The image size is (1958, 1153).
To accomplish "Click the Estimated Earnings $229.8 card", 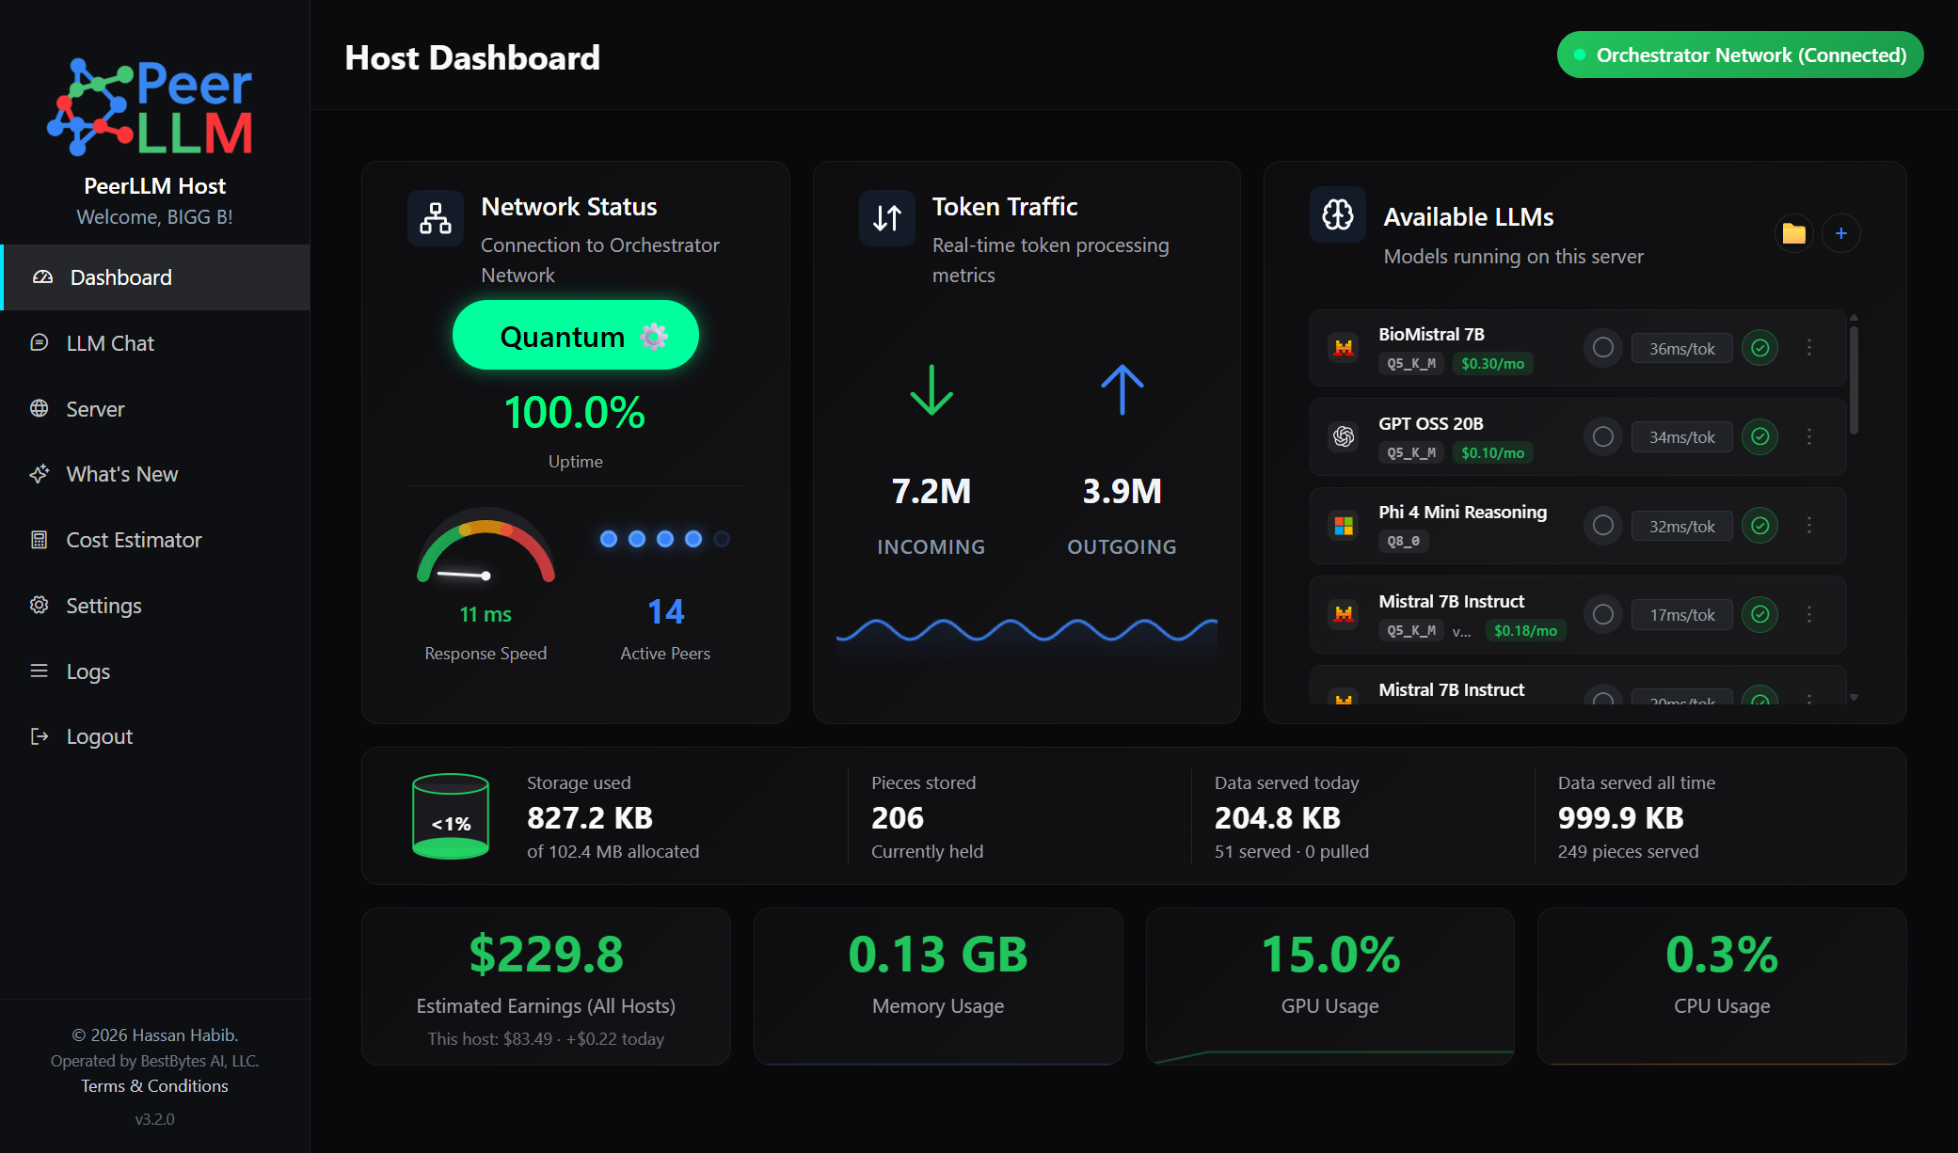I will click(546, 987).
